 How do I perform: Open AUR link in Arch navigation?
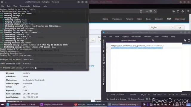(169, 19)
